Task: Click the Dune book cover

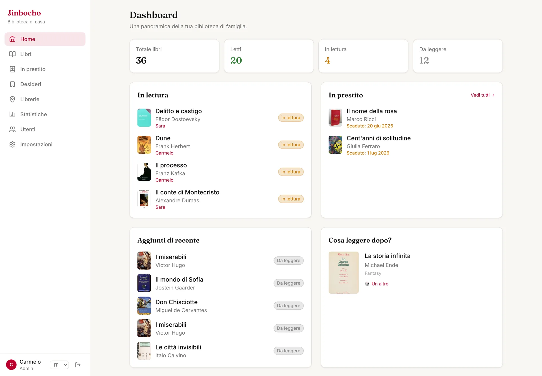Action: pyautogui.click(x=144, y=145)
